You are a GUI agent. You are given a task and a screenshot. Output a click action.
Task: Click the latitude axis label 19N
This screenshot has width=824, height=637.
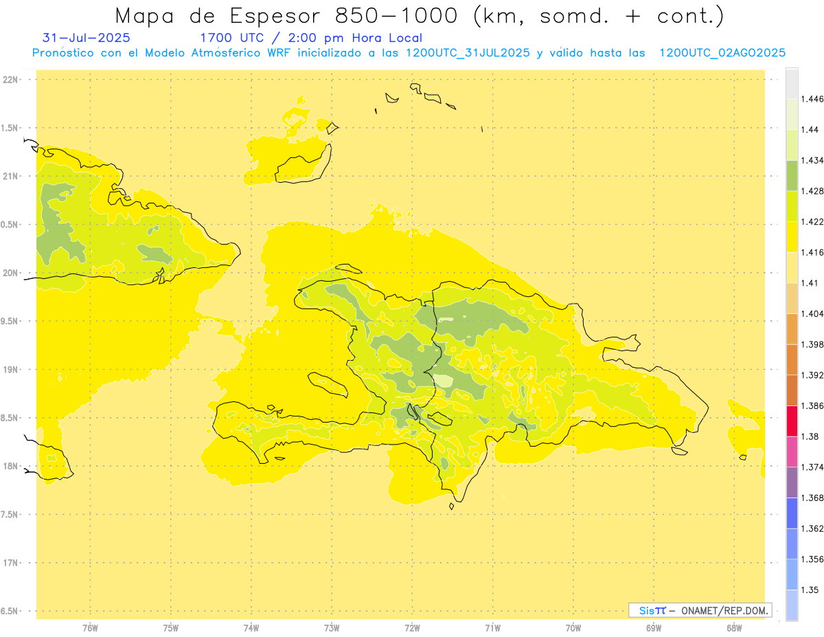[10, 369]
